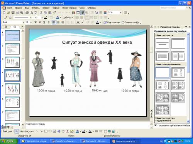Click the Print icon in the toolbar
The image size is (193, 144).
point(27,13)
